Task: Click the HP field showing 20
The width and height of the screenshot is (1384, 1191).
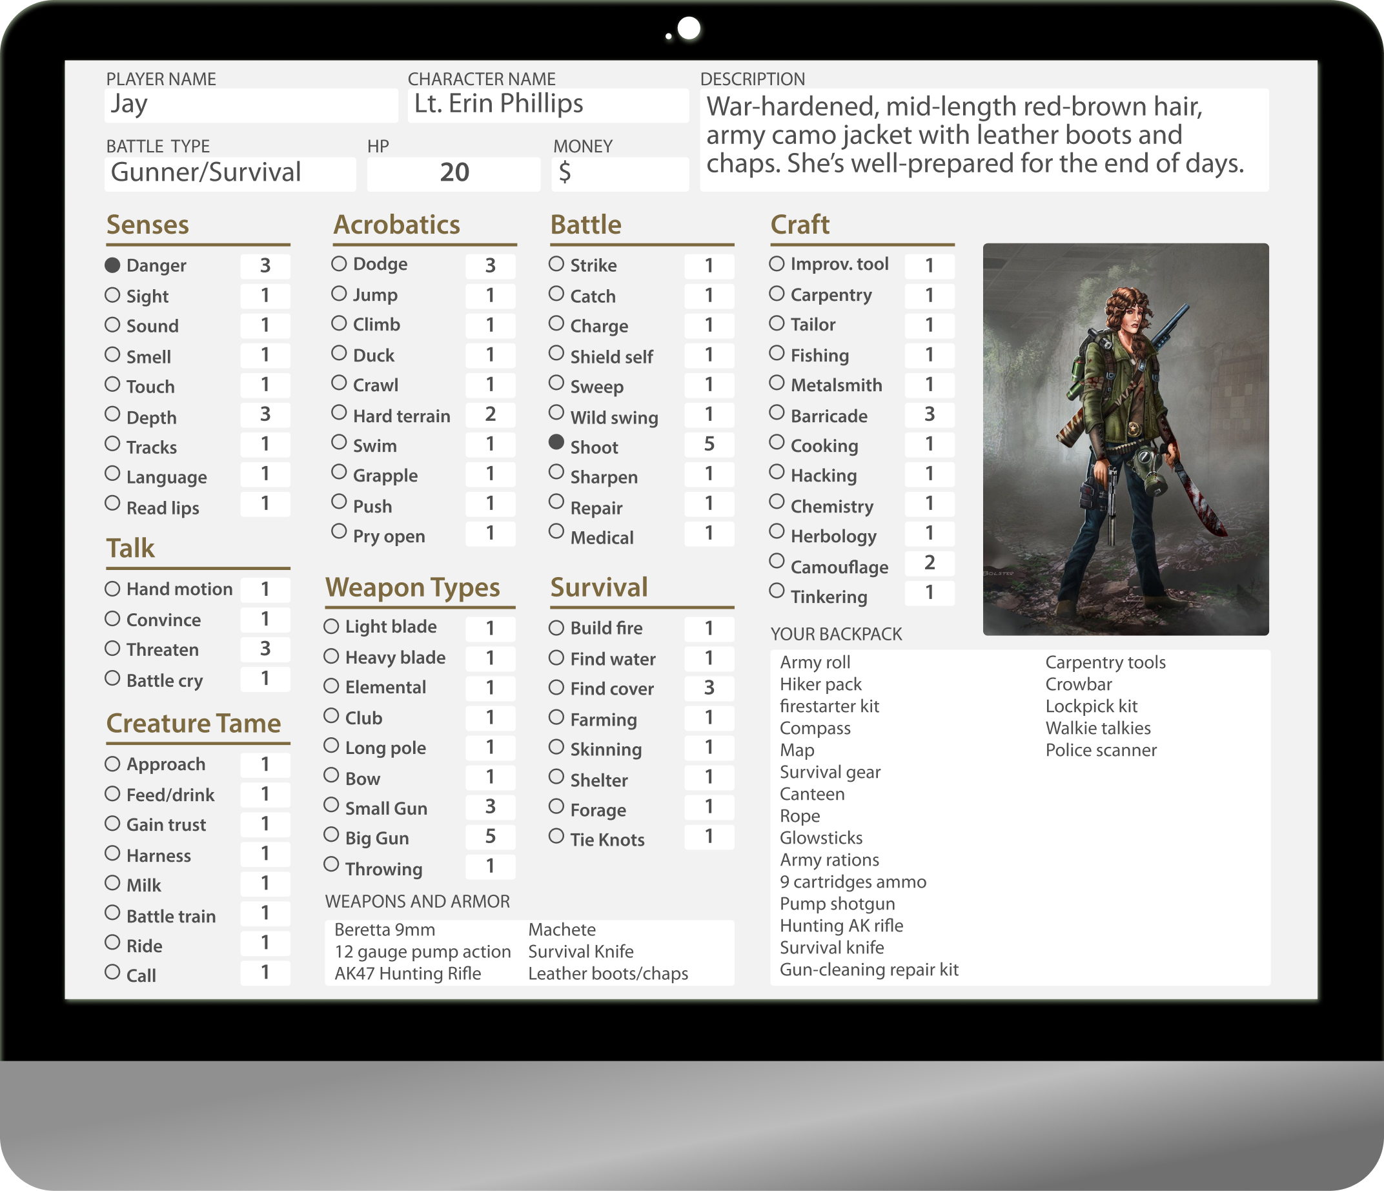Action: tap(454, 174)
